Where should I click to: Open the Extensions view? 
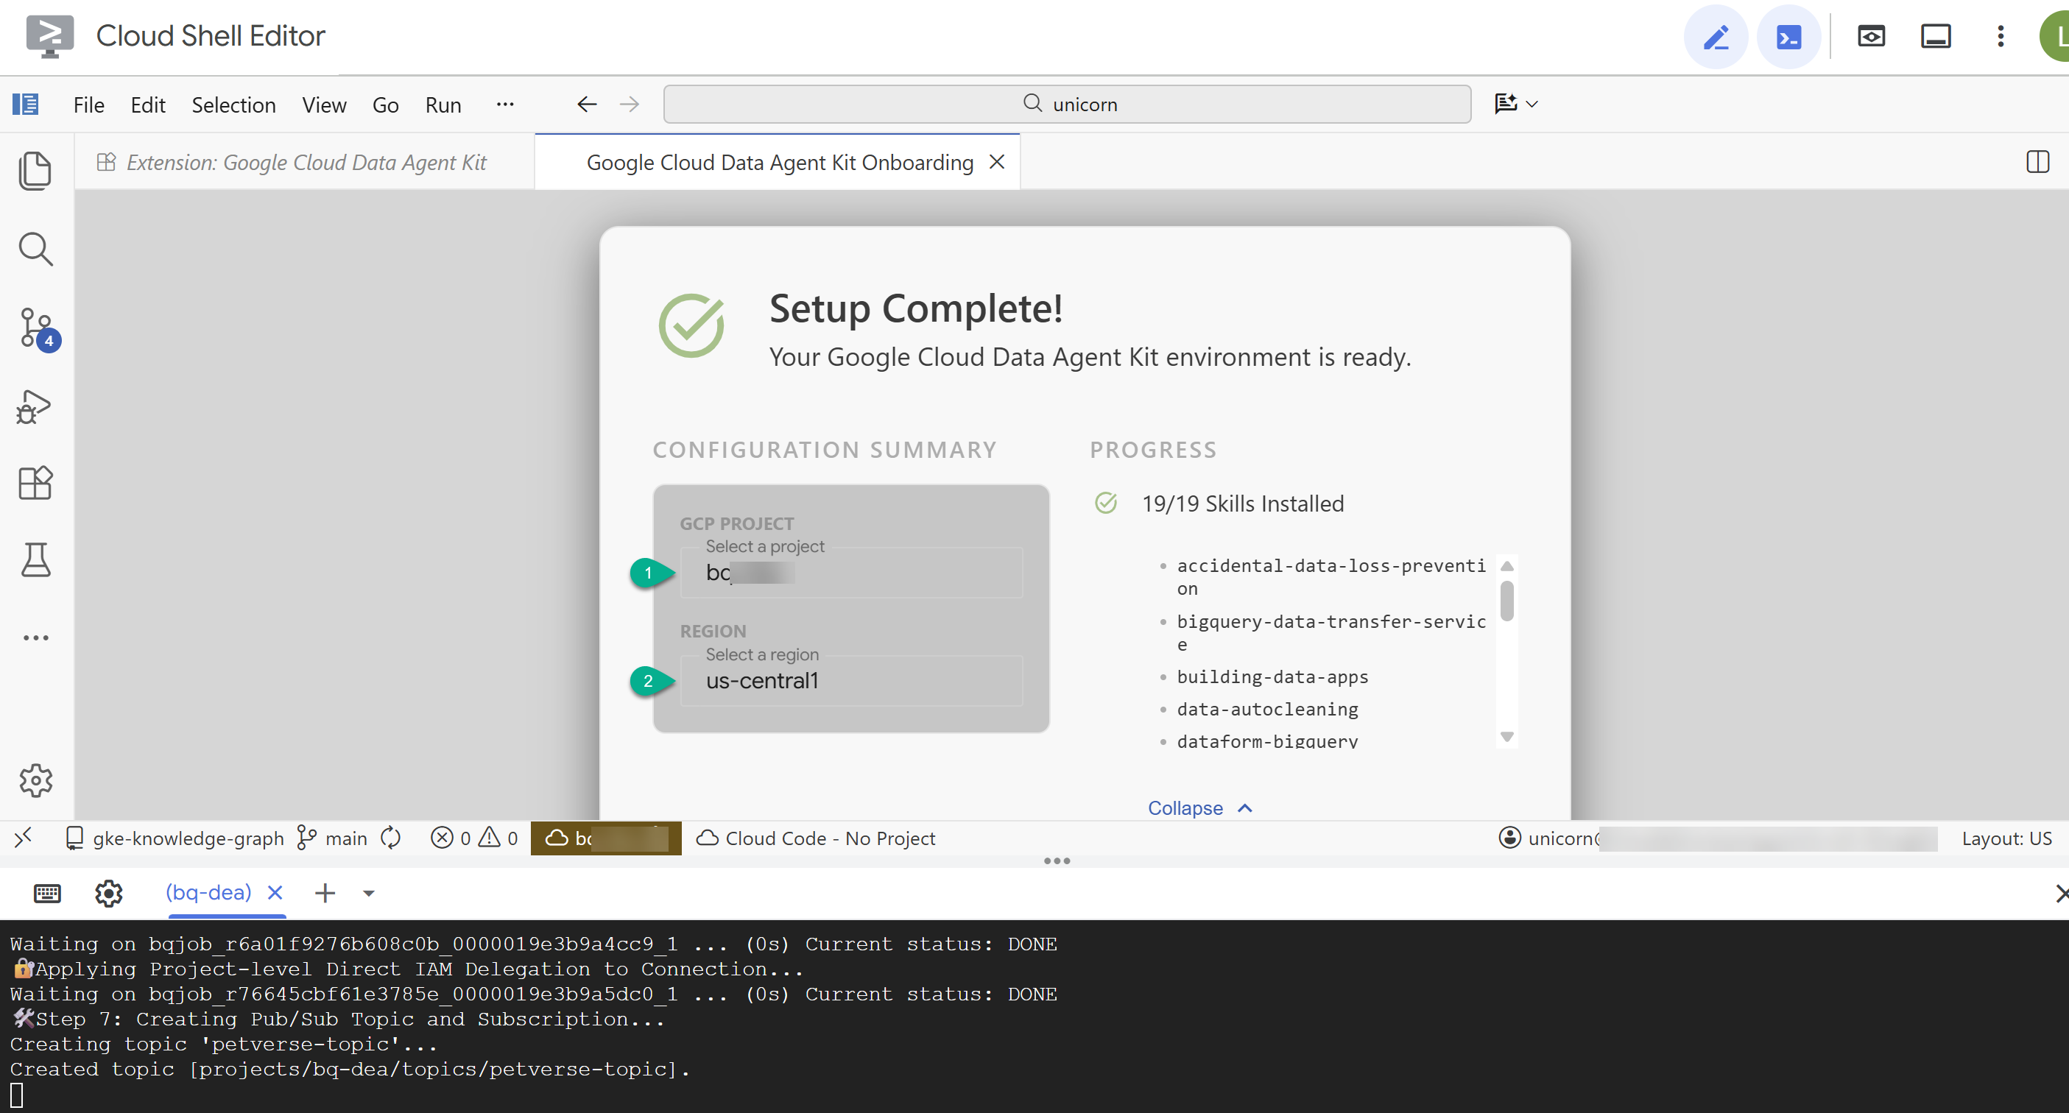[35, 483]
